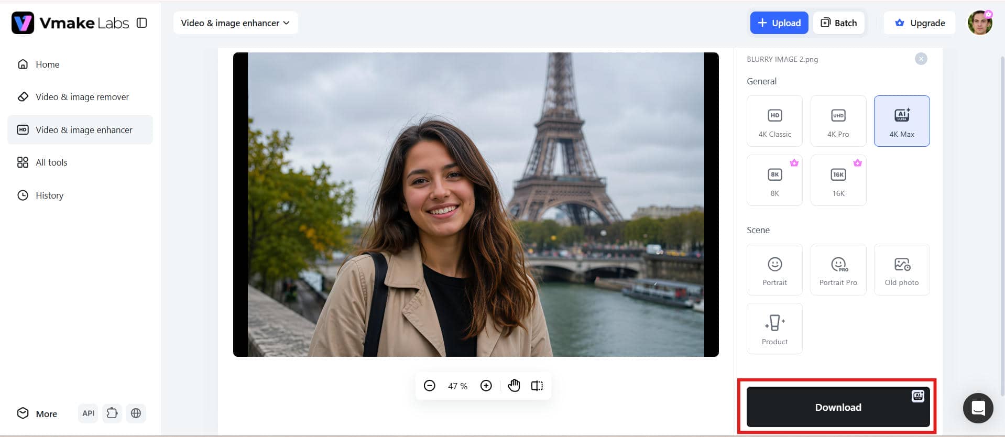This screenshot has height=437, width=1005.
Task: Collapse the sidebar panel icon
Action: 141,23
